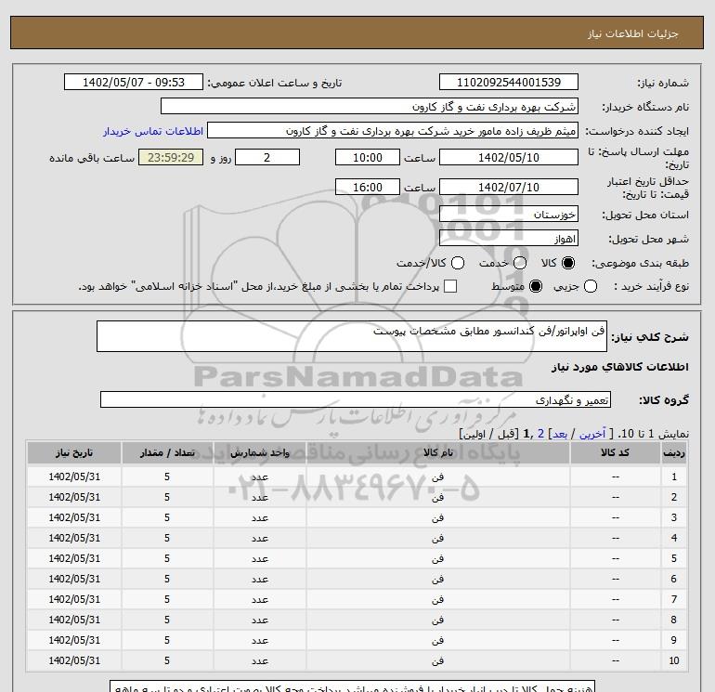This screenshot has height=692, width=715.
Task: Click the جزئیات اطلاعات نیاز header title
Action: click(x=633, y=33)
